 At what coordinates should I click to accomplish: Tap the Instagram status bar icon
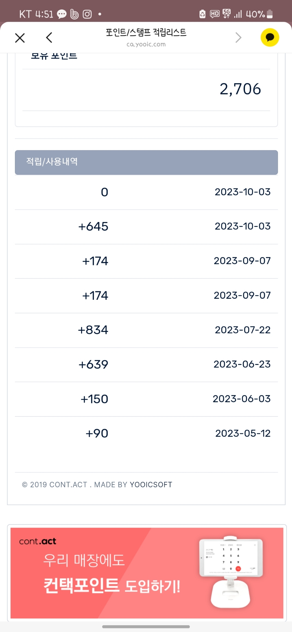pyautogui.click(x=87, y=14)
